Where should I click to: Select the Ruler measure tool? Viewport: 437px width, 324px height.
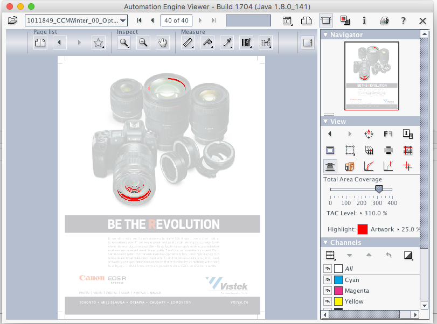click(188, 43)
